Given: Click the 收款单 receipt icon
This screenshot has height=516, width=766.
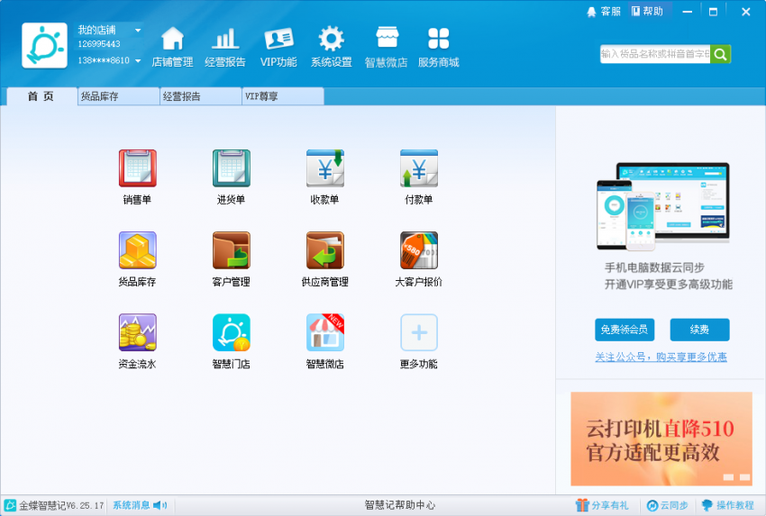Looking at the screenshot, I should (x=324, y=168).
